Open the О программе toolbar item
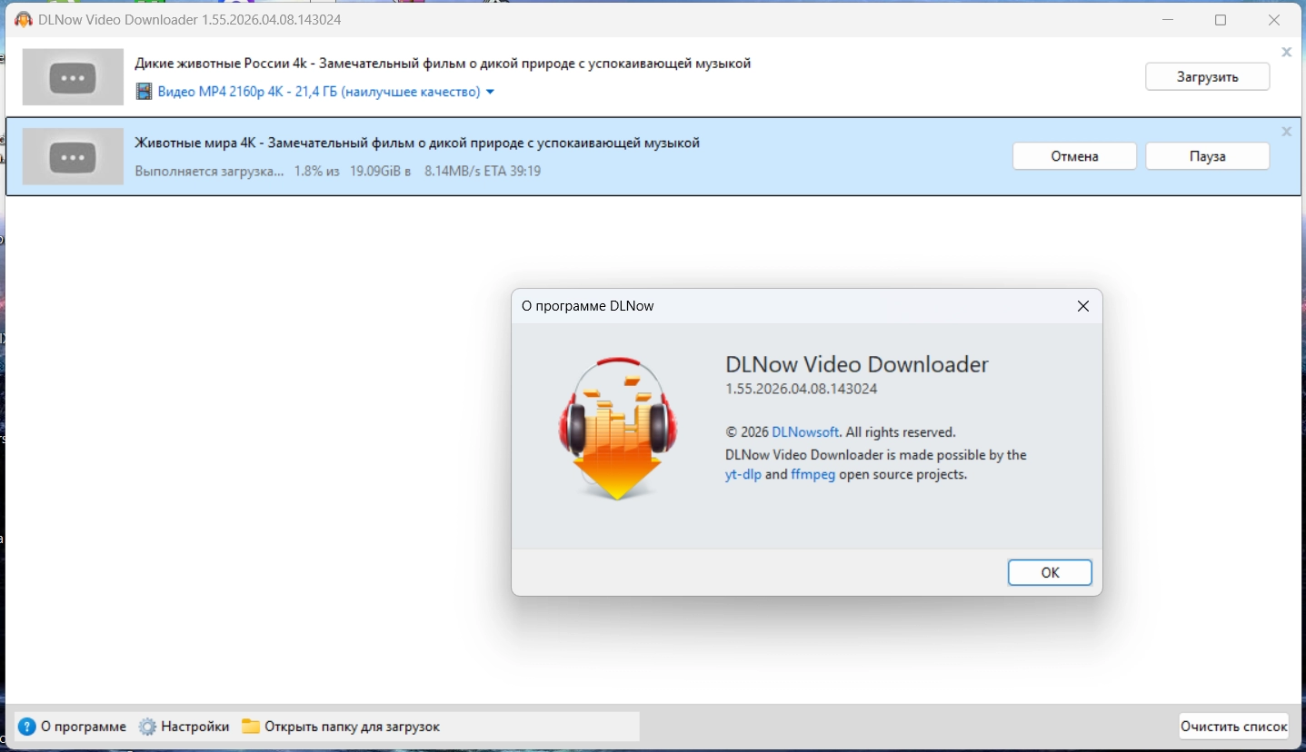 pos(72,727)
